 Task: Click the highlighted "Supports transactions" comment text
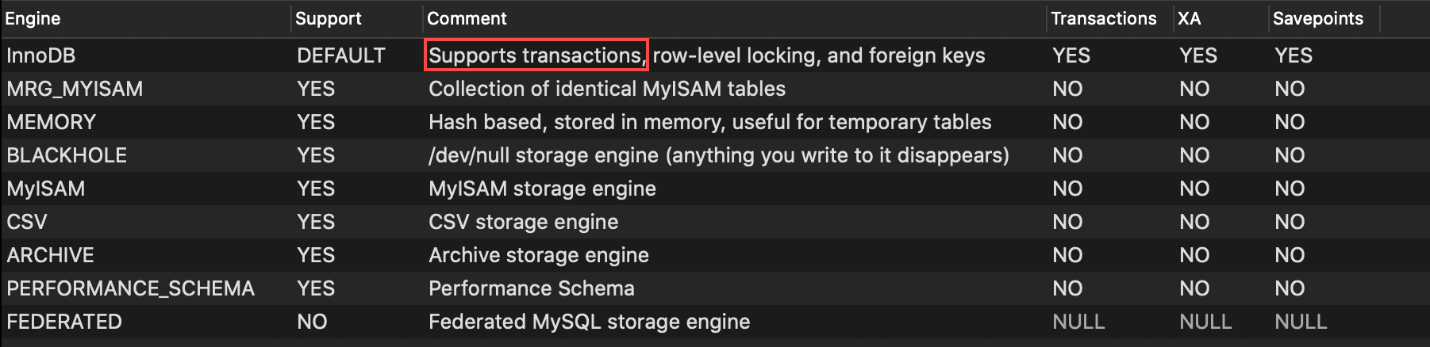click(x=536, y=55)
